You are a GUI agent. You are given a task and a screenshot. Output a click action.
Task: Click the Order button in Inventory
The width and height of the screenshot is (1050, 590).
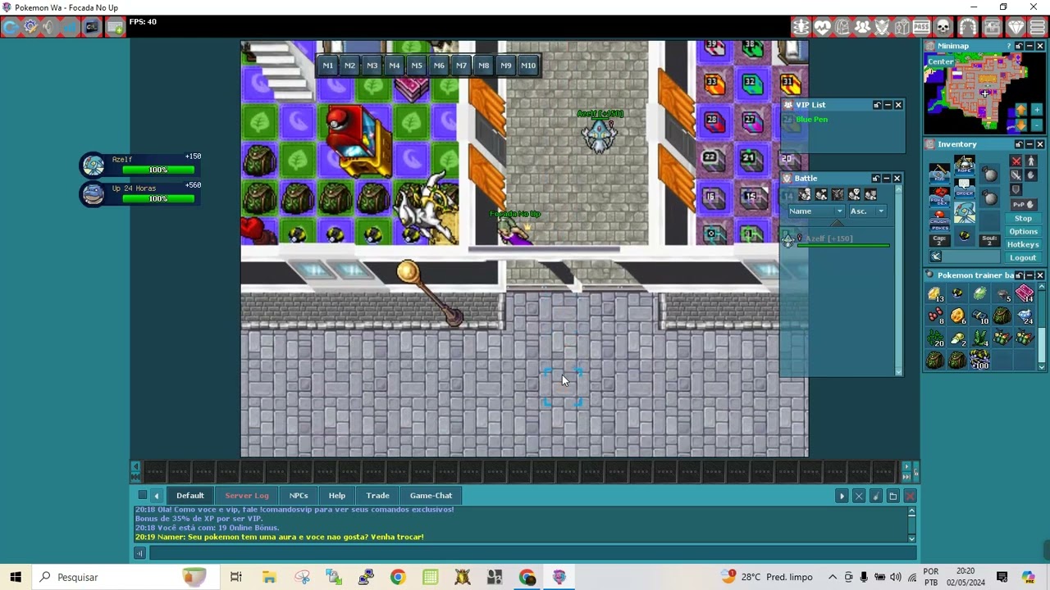point(965,188)
